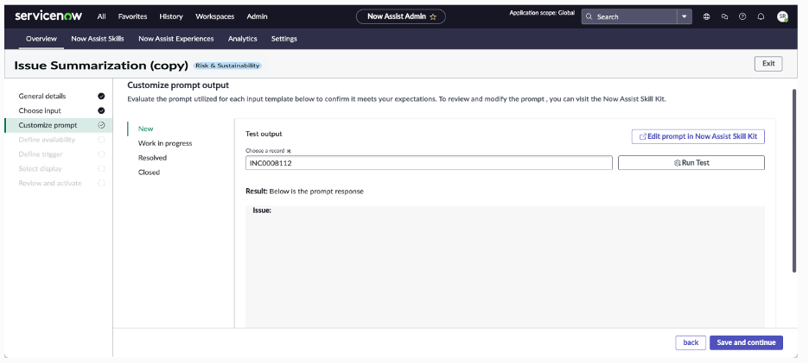Click the back button
The width and height of the screenshot is (809, 364).
click(x=691, y=342)
